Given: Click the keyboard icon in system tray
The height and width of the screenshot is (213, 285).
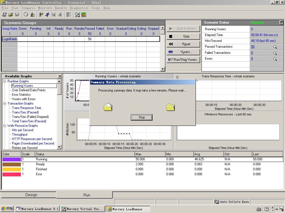Looking at the screenshot, I should tap(259, 209).
